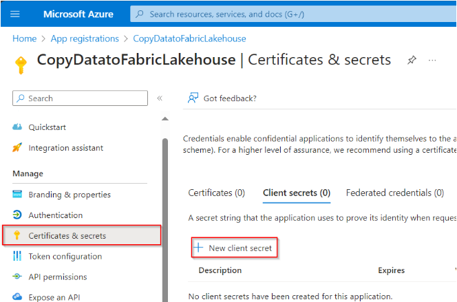Open Integration assistant menu item
The image size is (457, 302).
point(66,148)
